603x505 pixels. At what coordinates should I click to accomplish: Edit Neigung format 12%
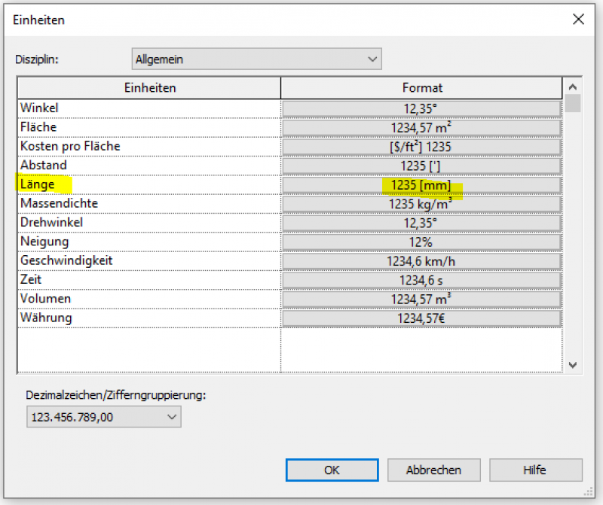click(x=421, y=242)
